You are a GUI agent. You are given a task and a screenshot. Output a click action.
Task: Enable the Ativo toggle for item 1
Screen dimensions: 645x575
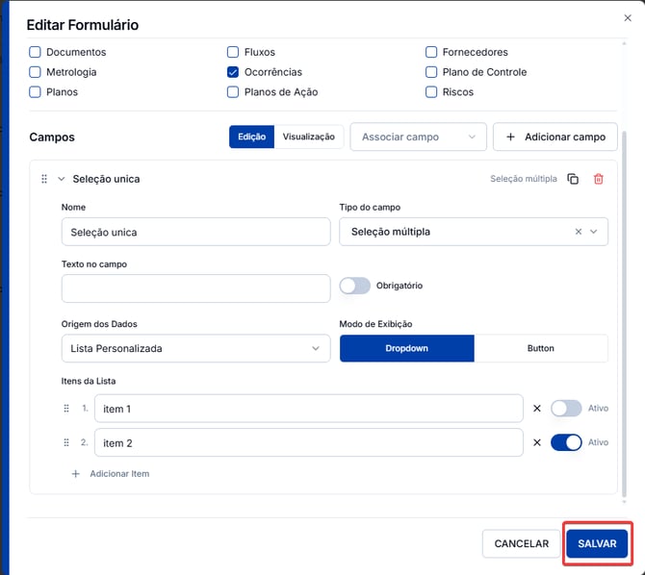566,409
